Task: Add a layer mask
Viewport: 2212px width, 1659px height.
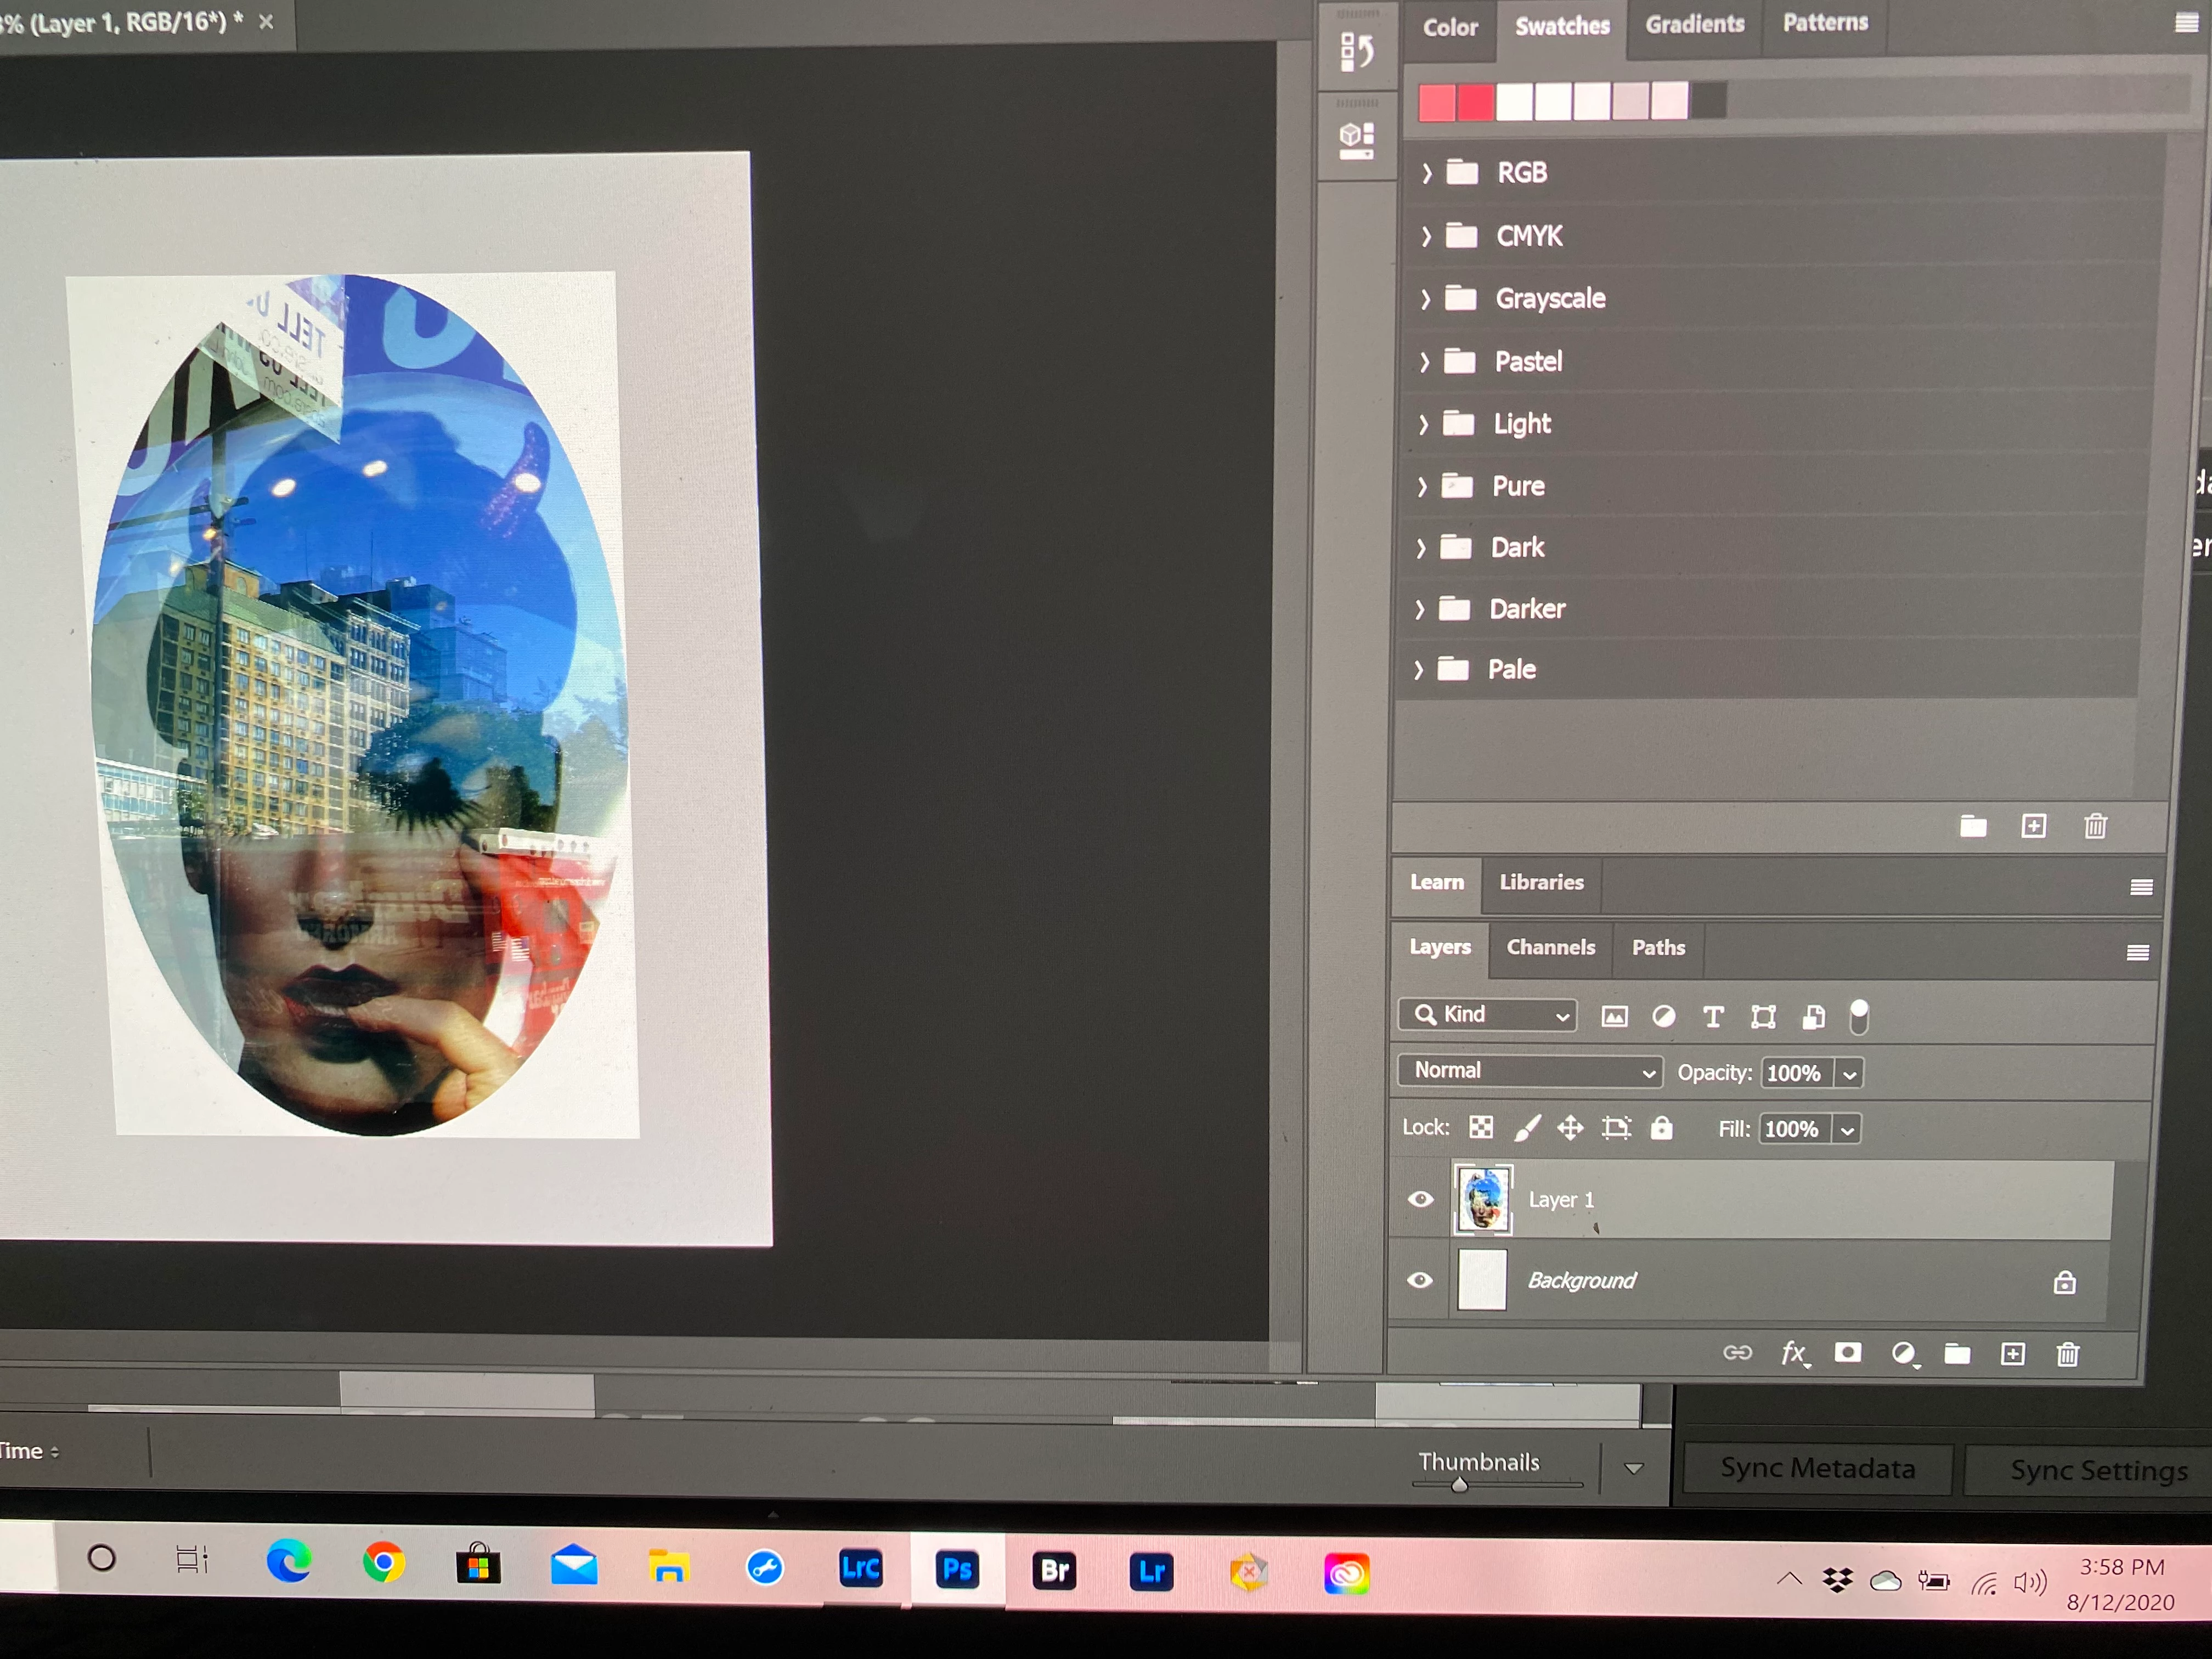Action: point(1847,1353)
